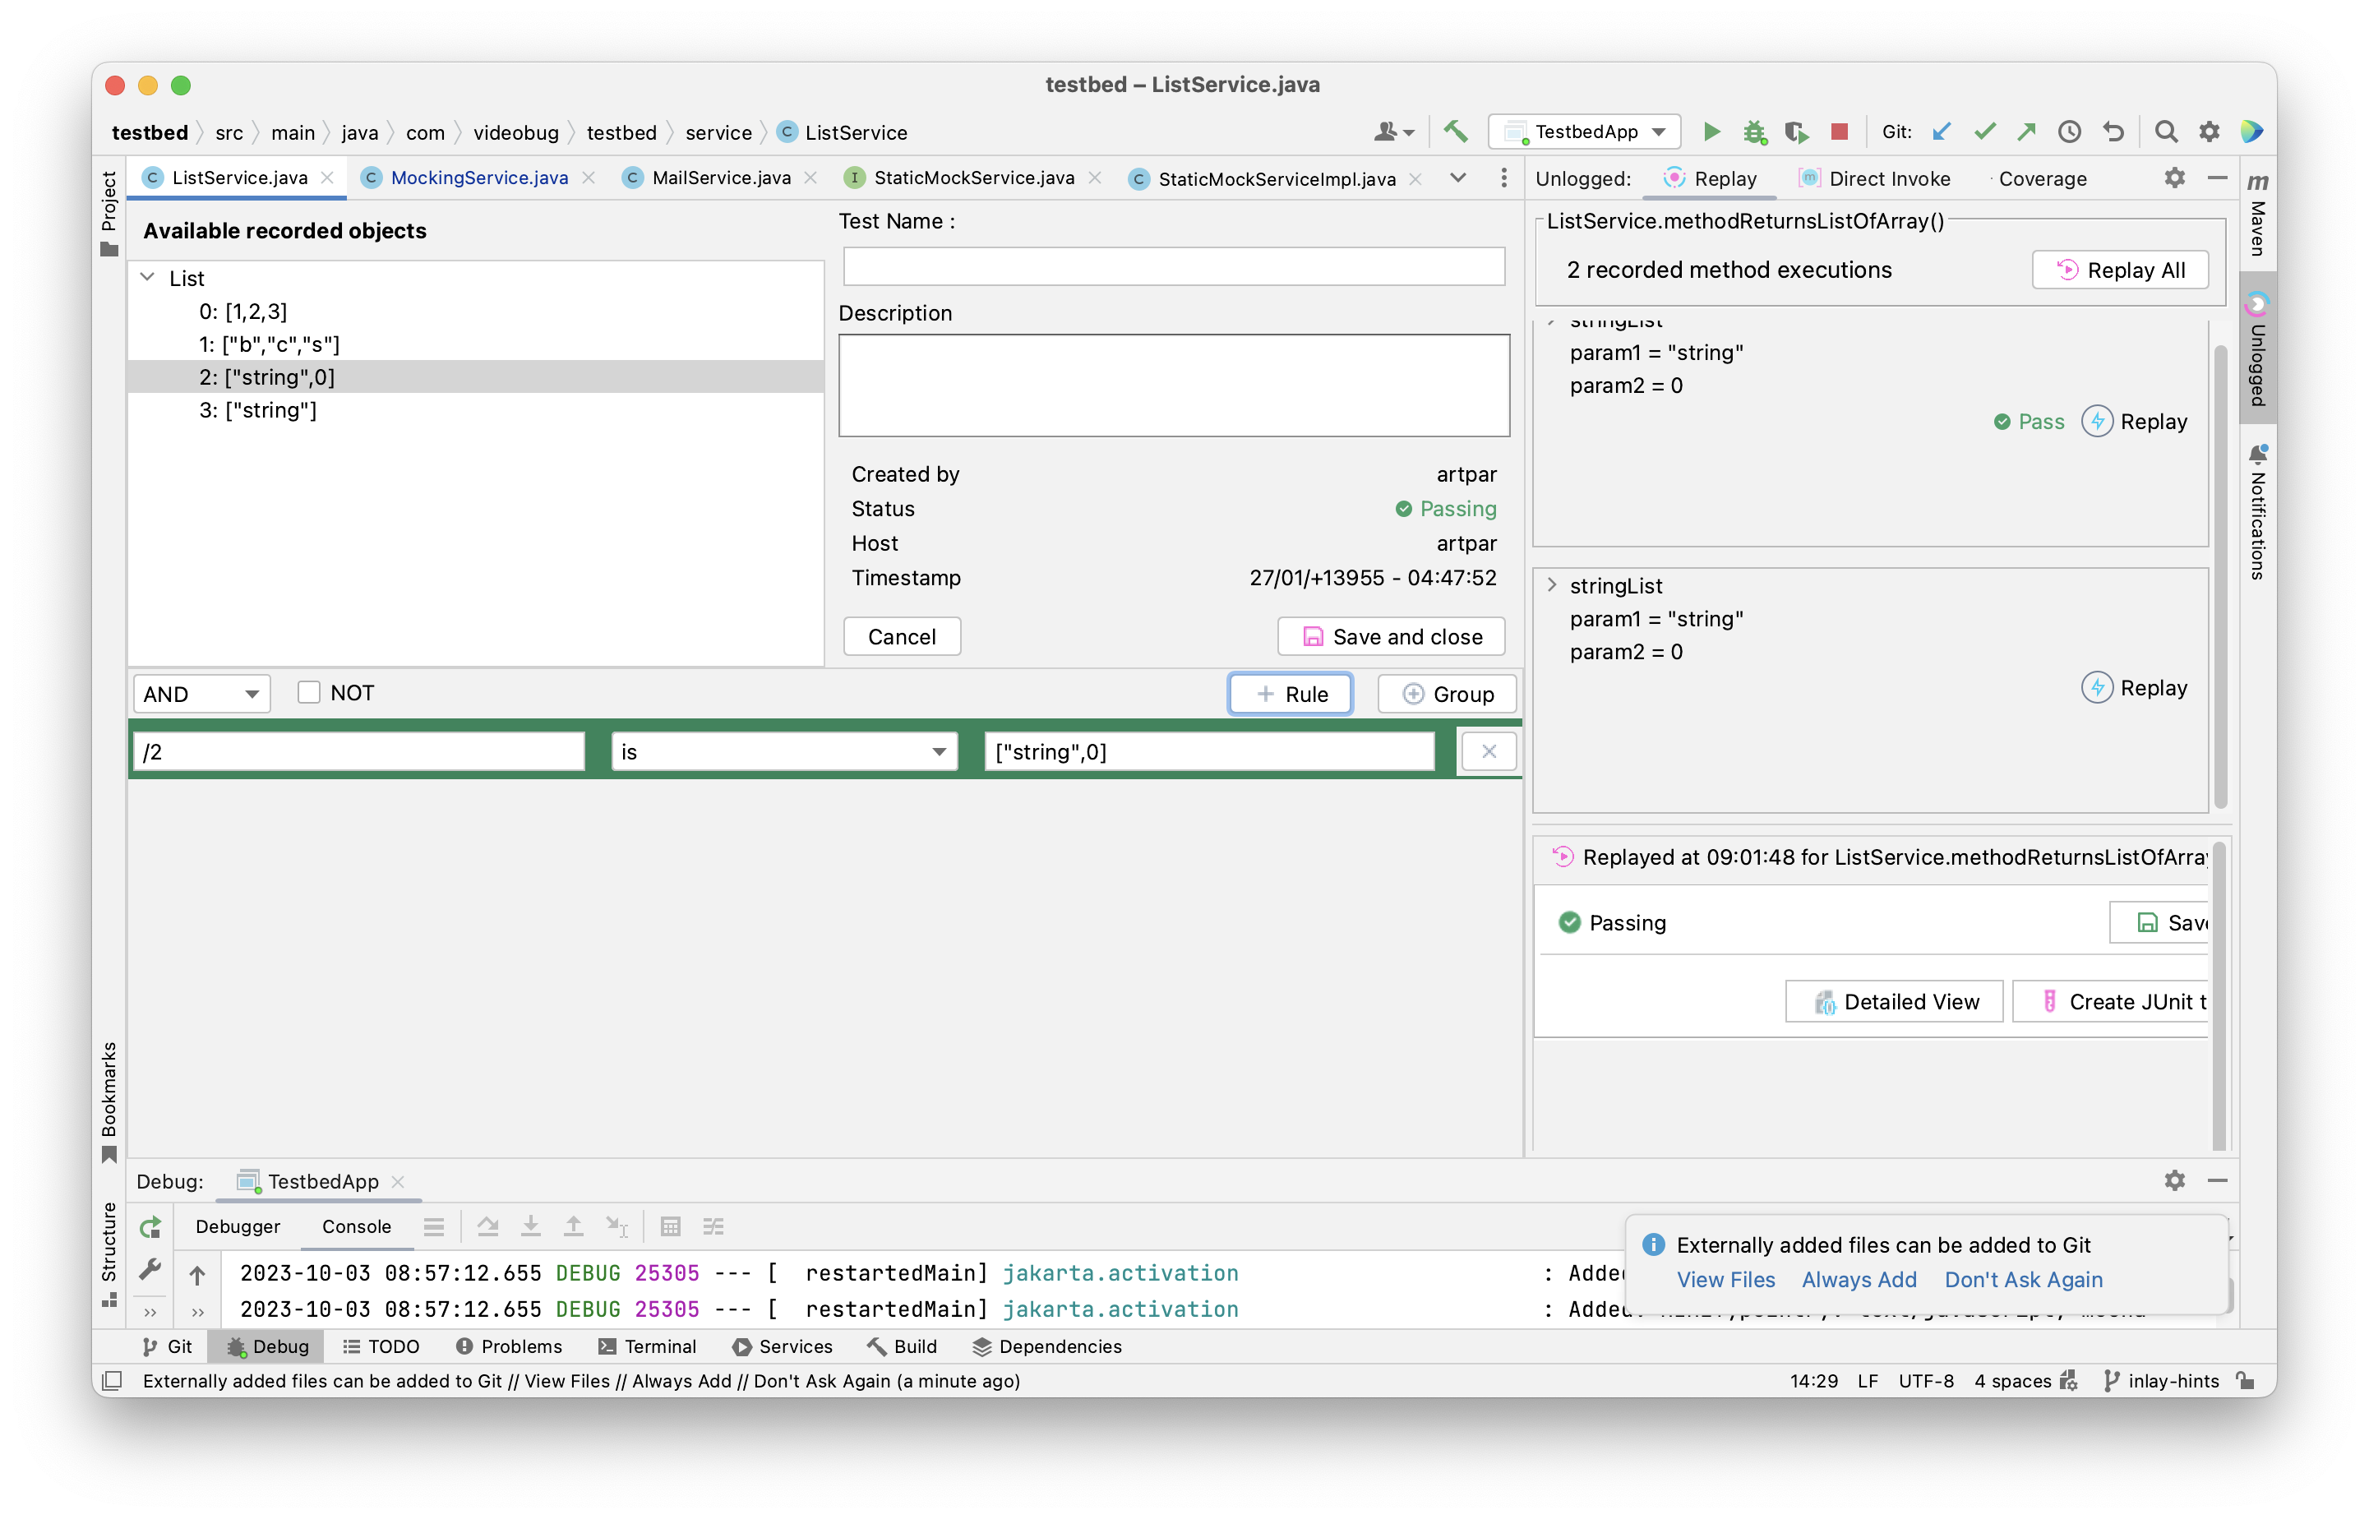
Task: Stop the running app with red square
Action: coord(1838,132)
